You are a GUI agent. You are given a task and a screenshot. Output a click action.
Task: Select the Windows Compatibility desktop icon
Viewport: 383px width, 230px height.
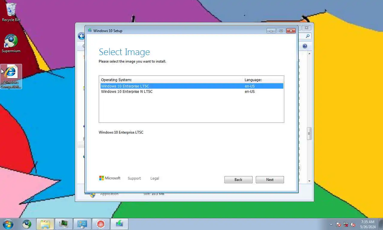[x=11, y=77]
